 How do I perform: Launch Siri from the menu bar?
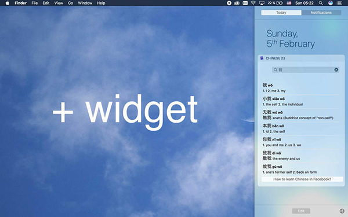click(x=331, y=3)
